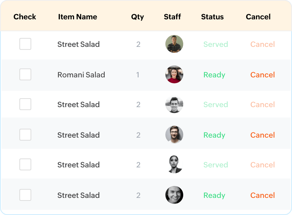
Task: Toggle the checkbox in the third row
Action: point(25,104)
